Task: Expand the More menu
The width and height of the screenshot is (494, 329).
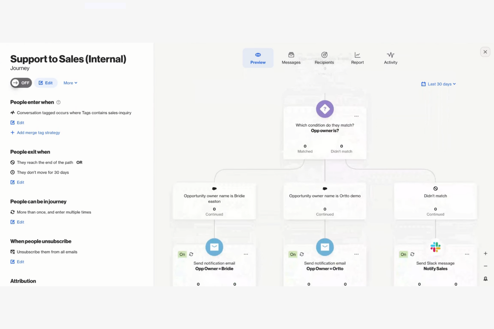Action: pyautogui.click(x=70, y=83)
